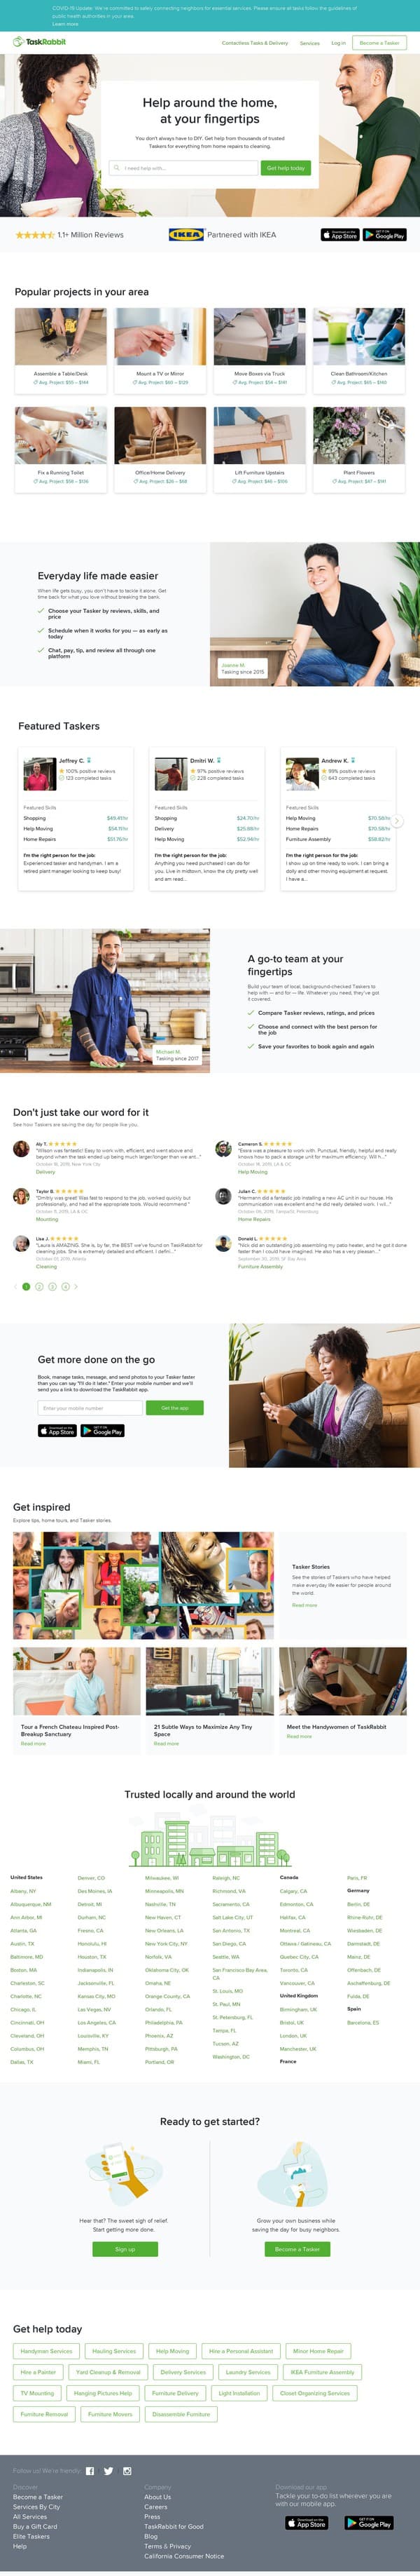Go to next reviews page arrow
Viewport: 420px width, 2576px height.
point(77,1287)
